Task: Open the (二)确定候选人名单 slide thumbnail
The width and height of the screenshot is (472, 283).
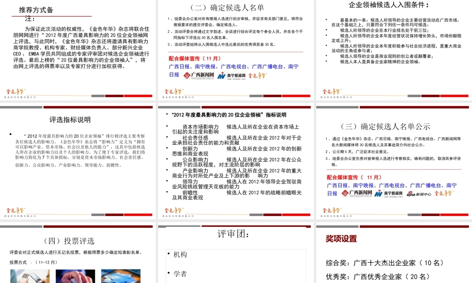Action: [x=236, y=50]
